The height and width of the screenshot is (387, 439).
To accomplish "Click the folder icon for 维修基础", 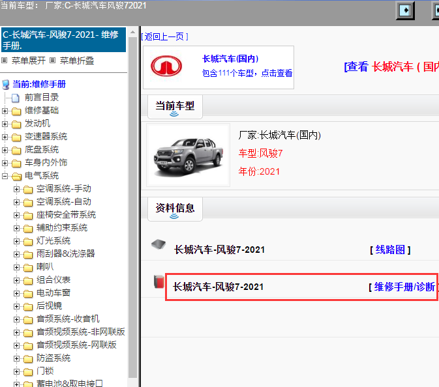I will coord(16,111).
